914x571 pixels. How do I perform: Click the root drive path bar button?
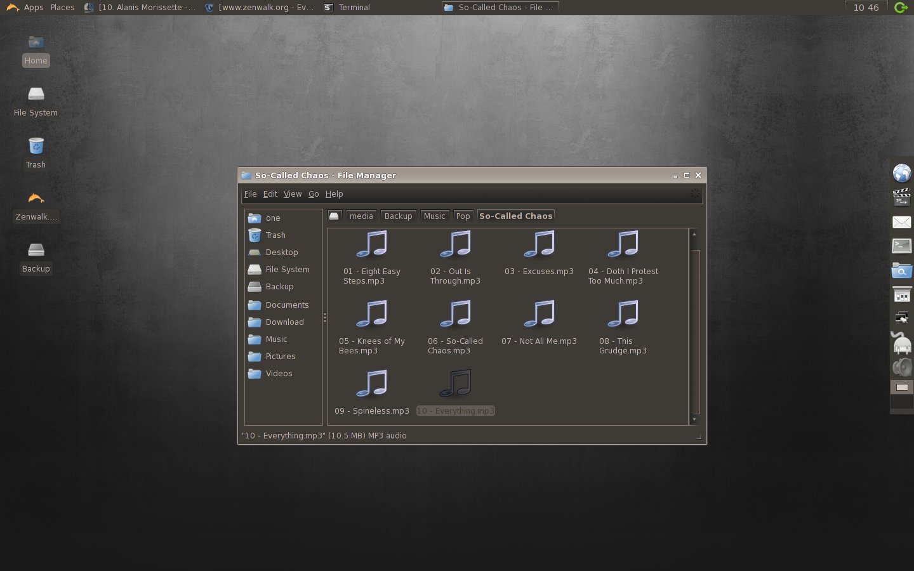point(334,216)
